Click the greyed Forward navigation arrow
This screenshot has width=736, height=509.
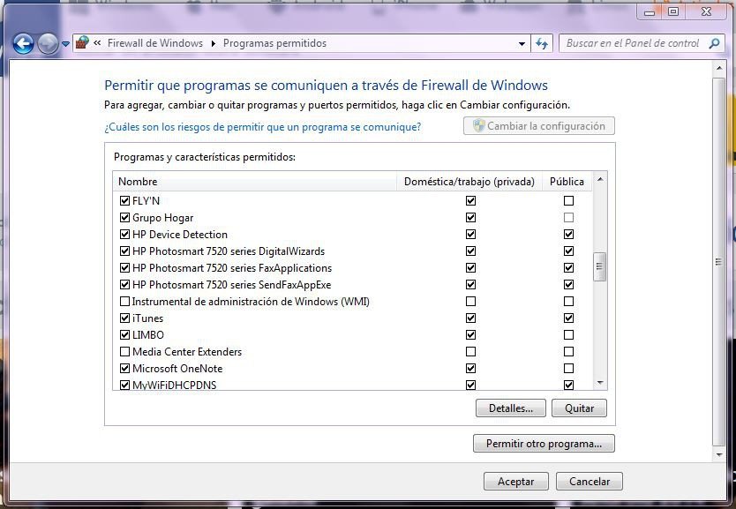[x=48, y=43]
